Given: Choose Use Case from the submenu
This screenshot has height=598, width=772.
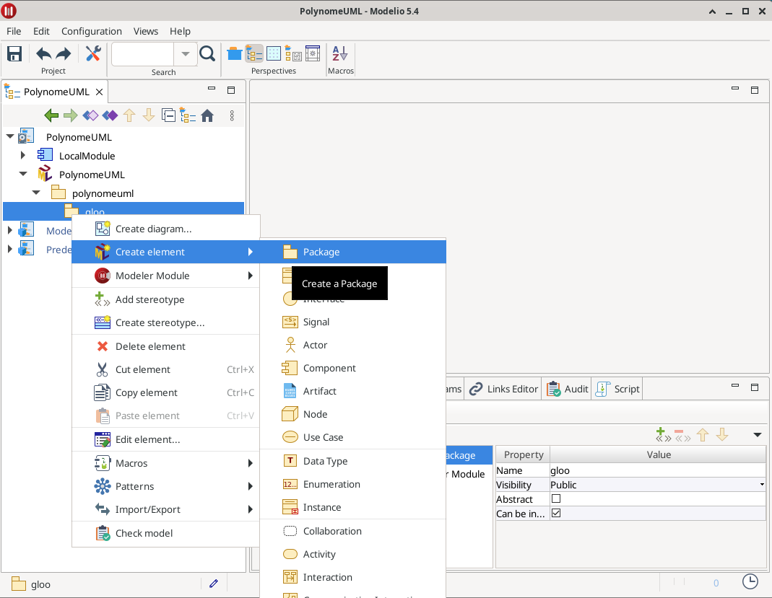Looking at the screenshot, I should pyautogui.click(x=352, y=437).
